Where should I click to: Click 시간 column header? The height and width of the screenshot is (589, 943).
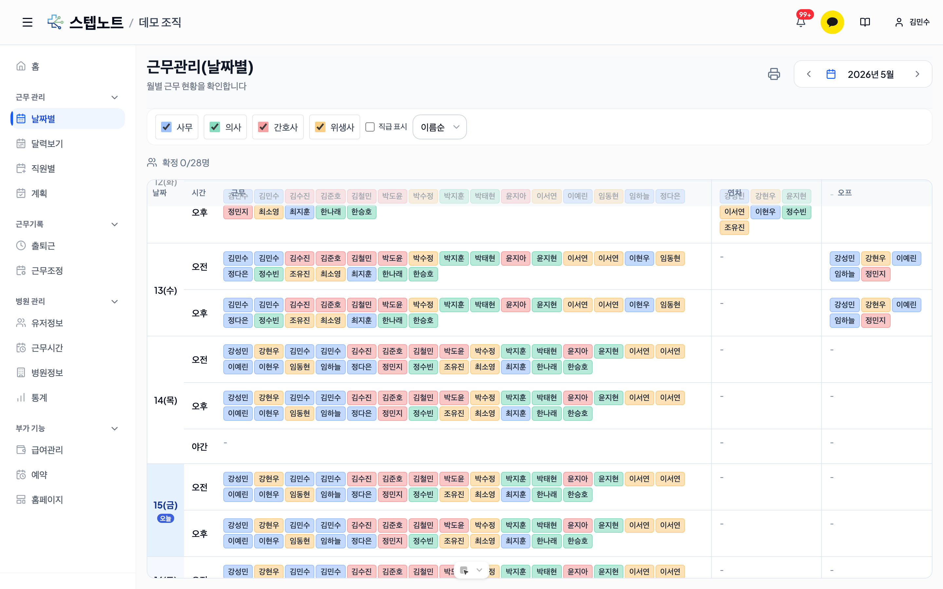pos(199,192)
